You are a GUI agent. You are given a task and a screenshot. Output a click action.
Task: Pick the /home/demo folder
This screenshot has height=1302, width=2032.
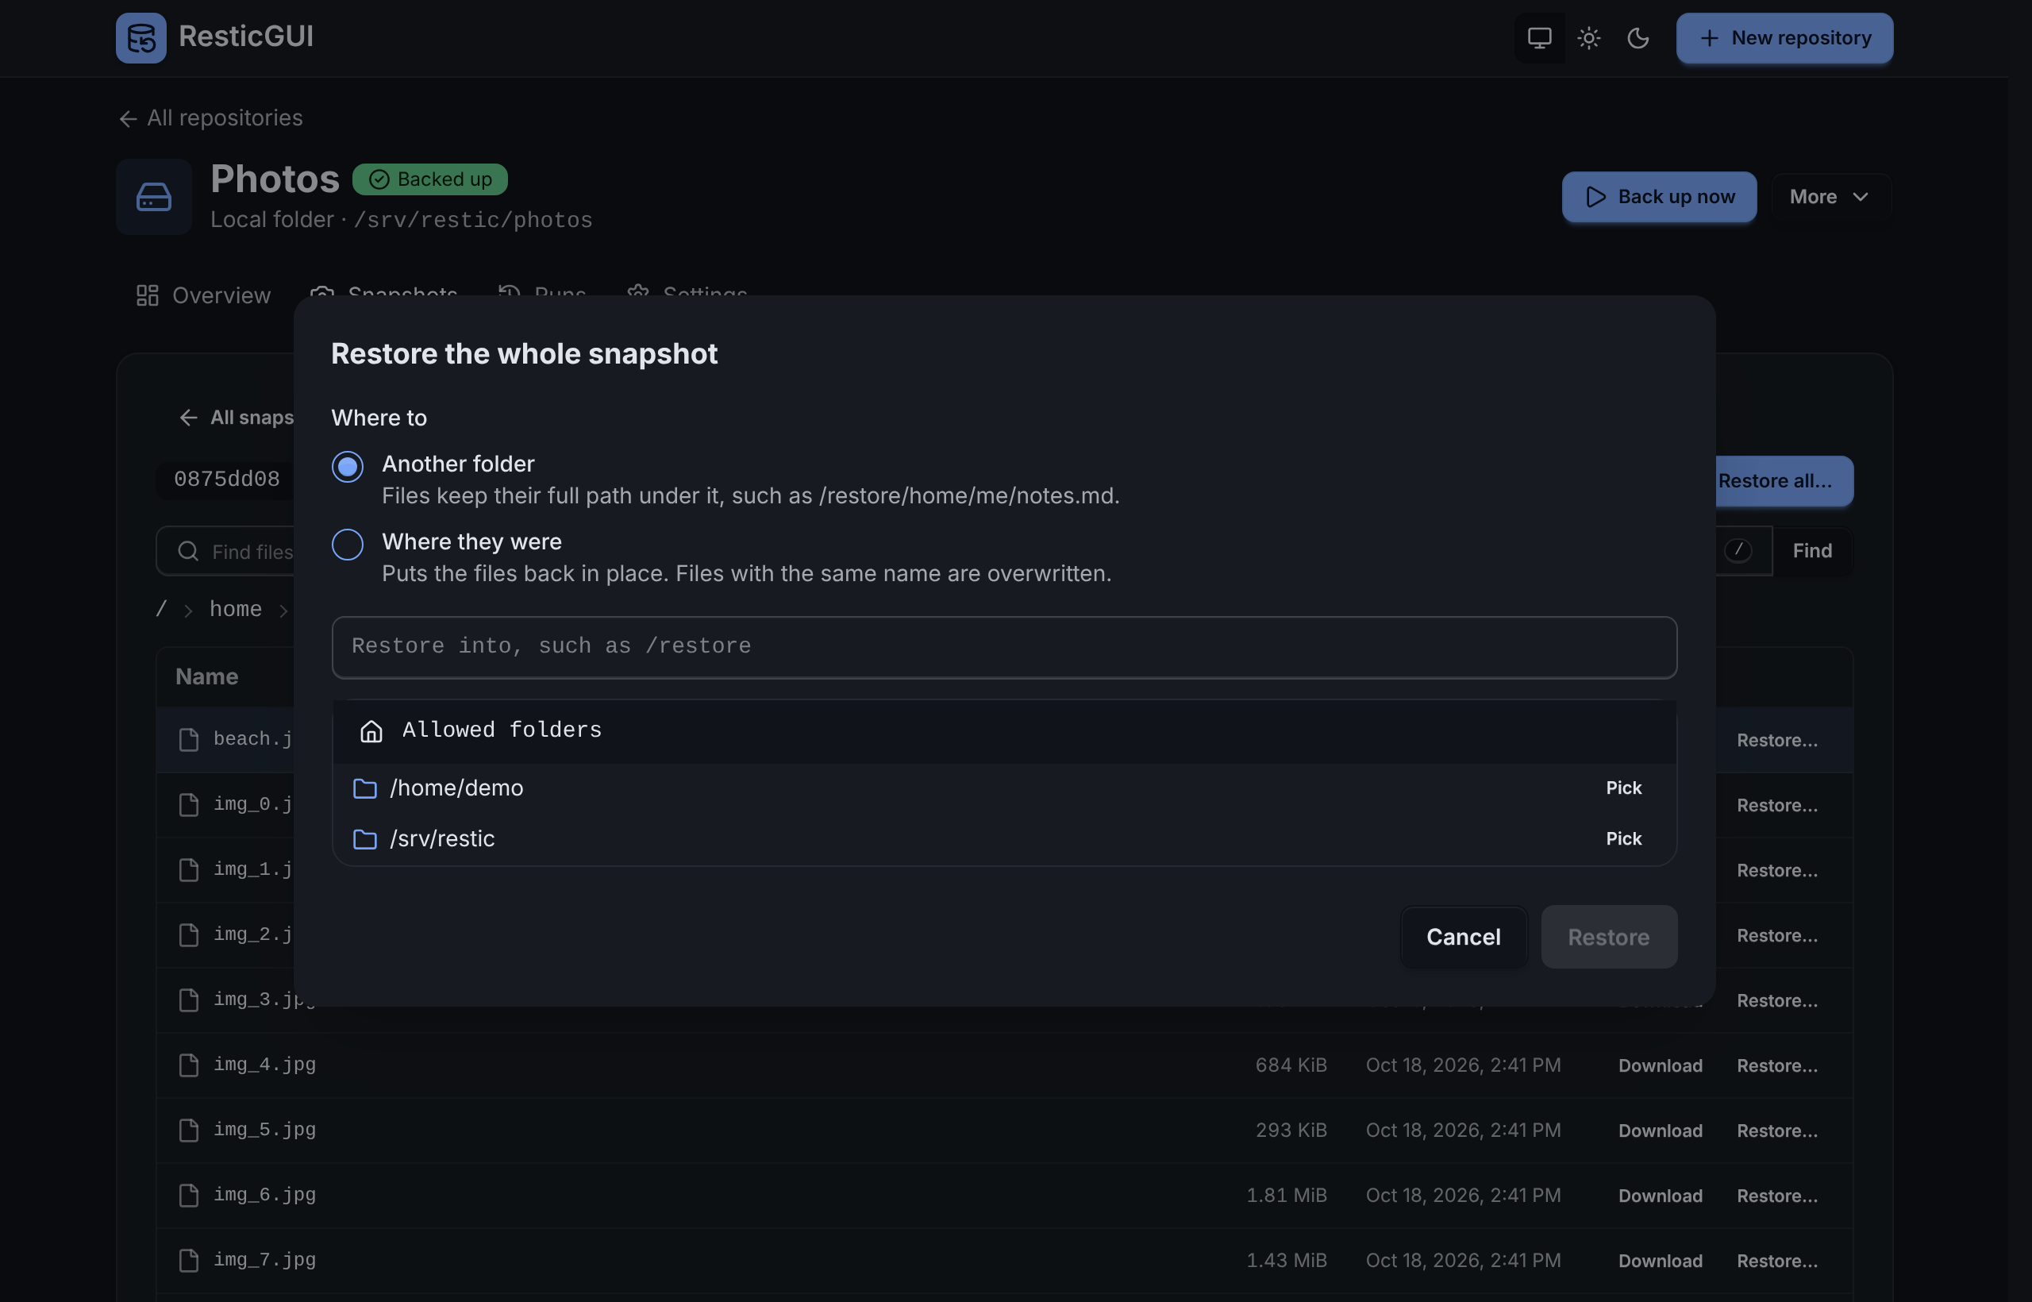1623,788
